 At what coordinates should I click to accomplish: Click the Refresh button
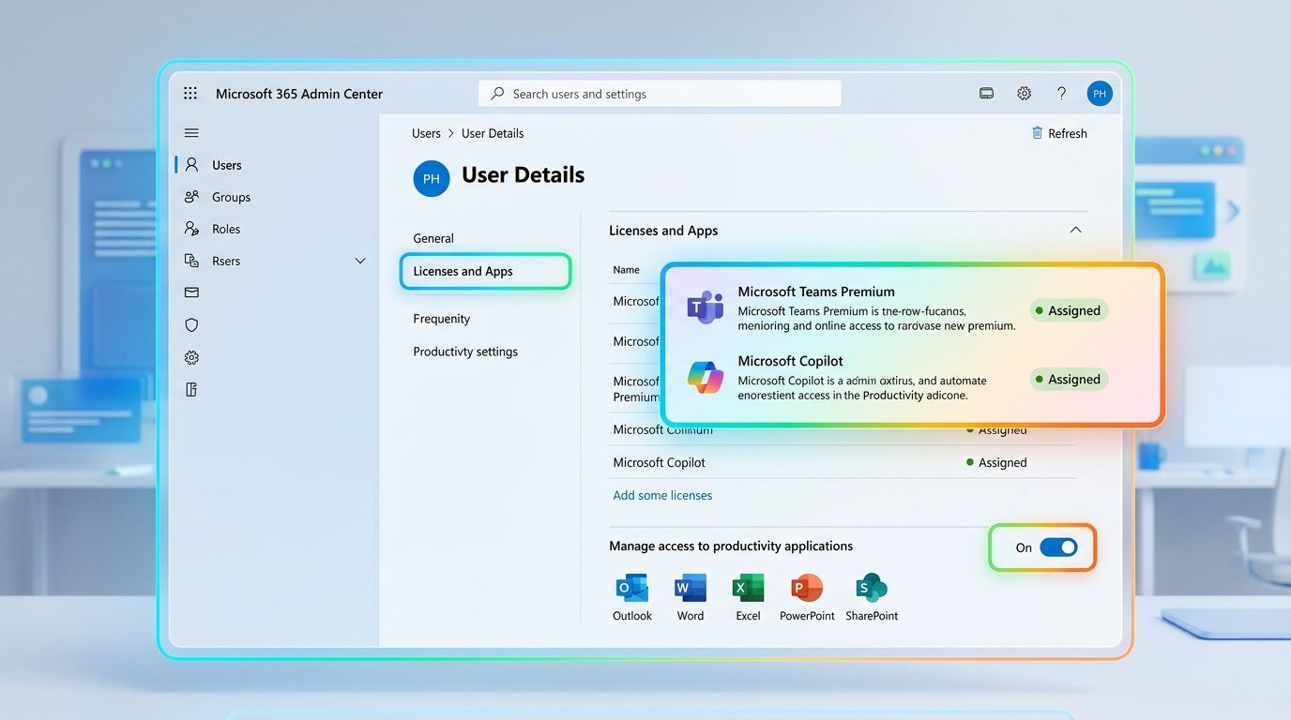point(1059,133)
